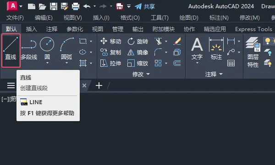Select the Hatch draw tool icon
Image resolution: width=275 pixels, height=165 pixels.
pos(83,63)
